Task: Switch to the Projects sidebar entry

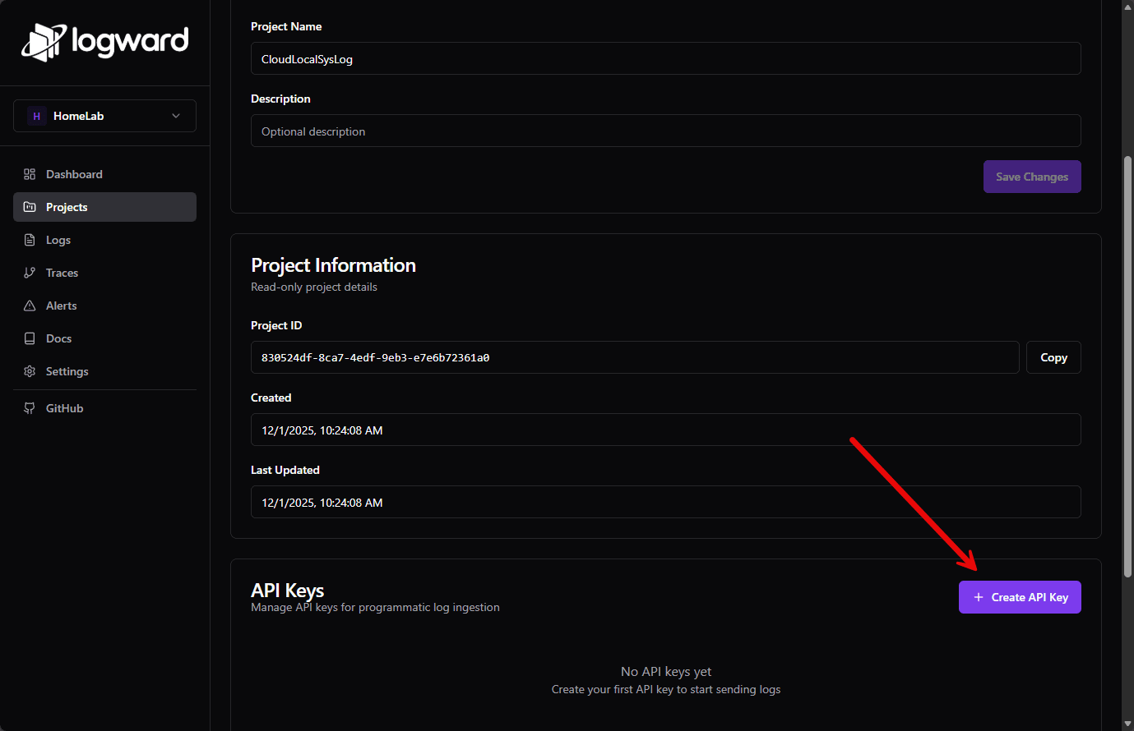Action: point(66,207)
